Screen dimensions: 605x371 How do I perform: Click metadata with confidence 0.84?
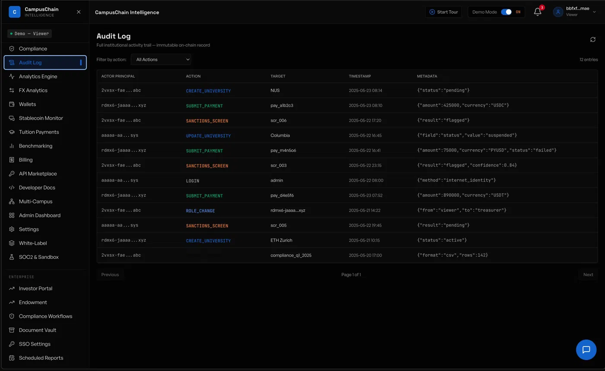pyautogui.click(x=467, y=165)
